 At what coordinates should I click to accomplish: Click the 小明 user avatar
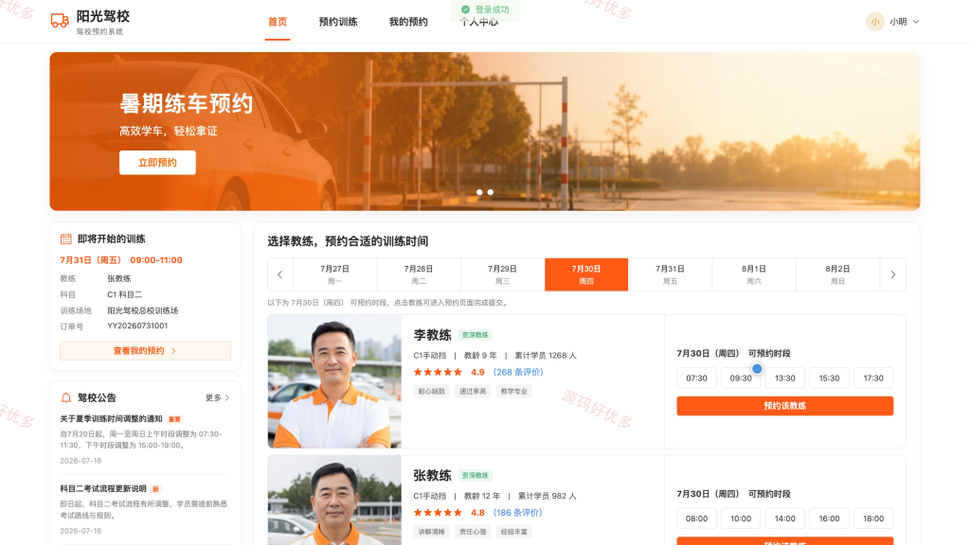tap(874, 22)
